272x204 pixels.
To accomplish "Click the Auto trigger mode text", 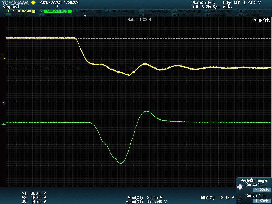I will point(227,7).
